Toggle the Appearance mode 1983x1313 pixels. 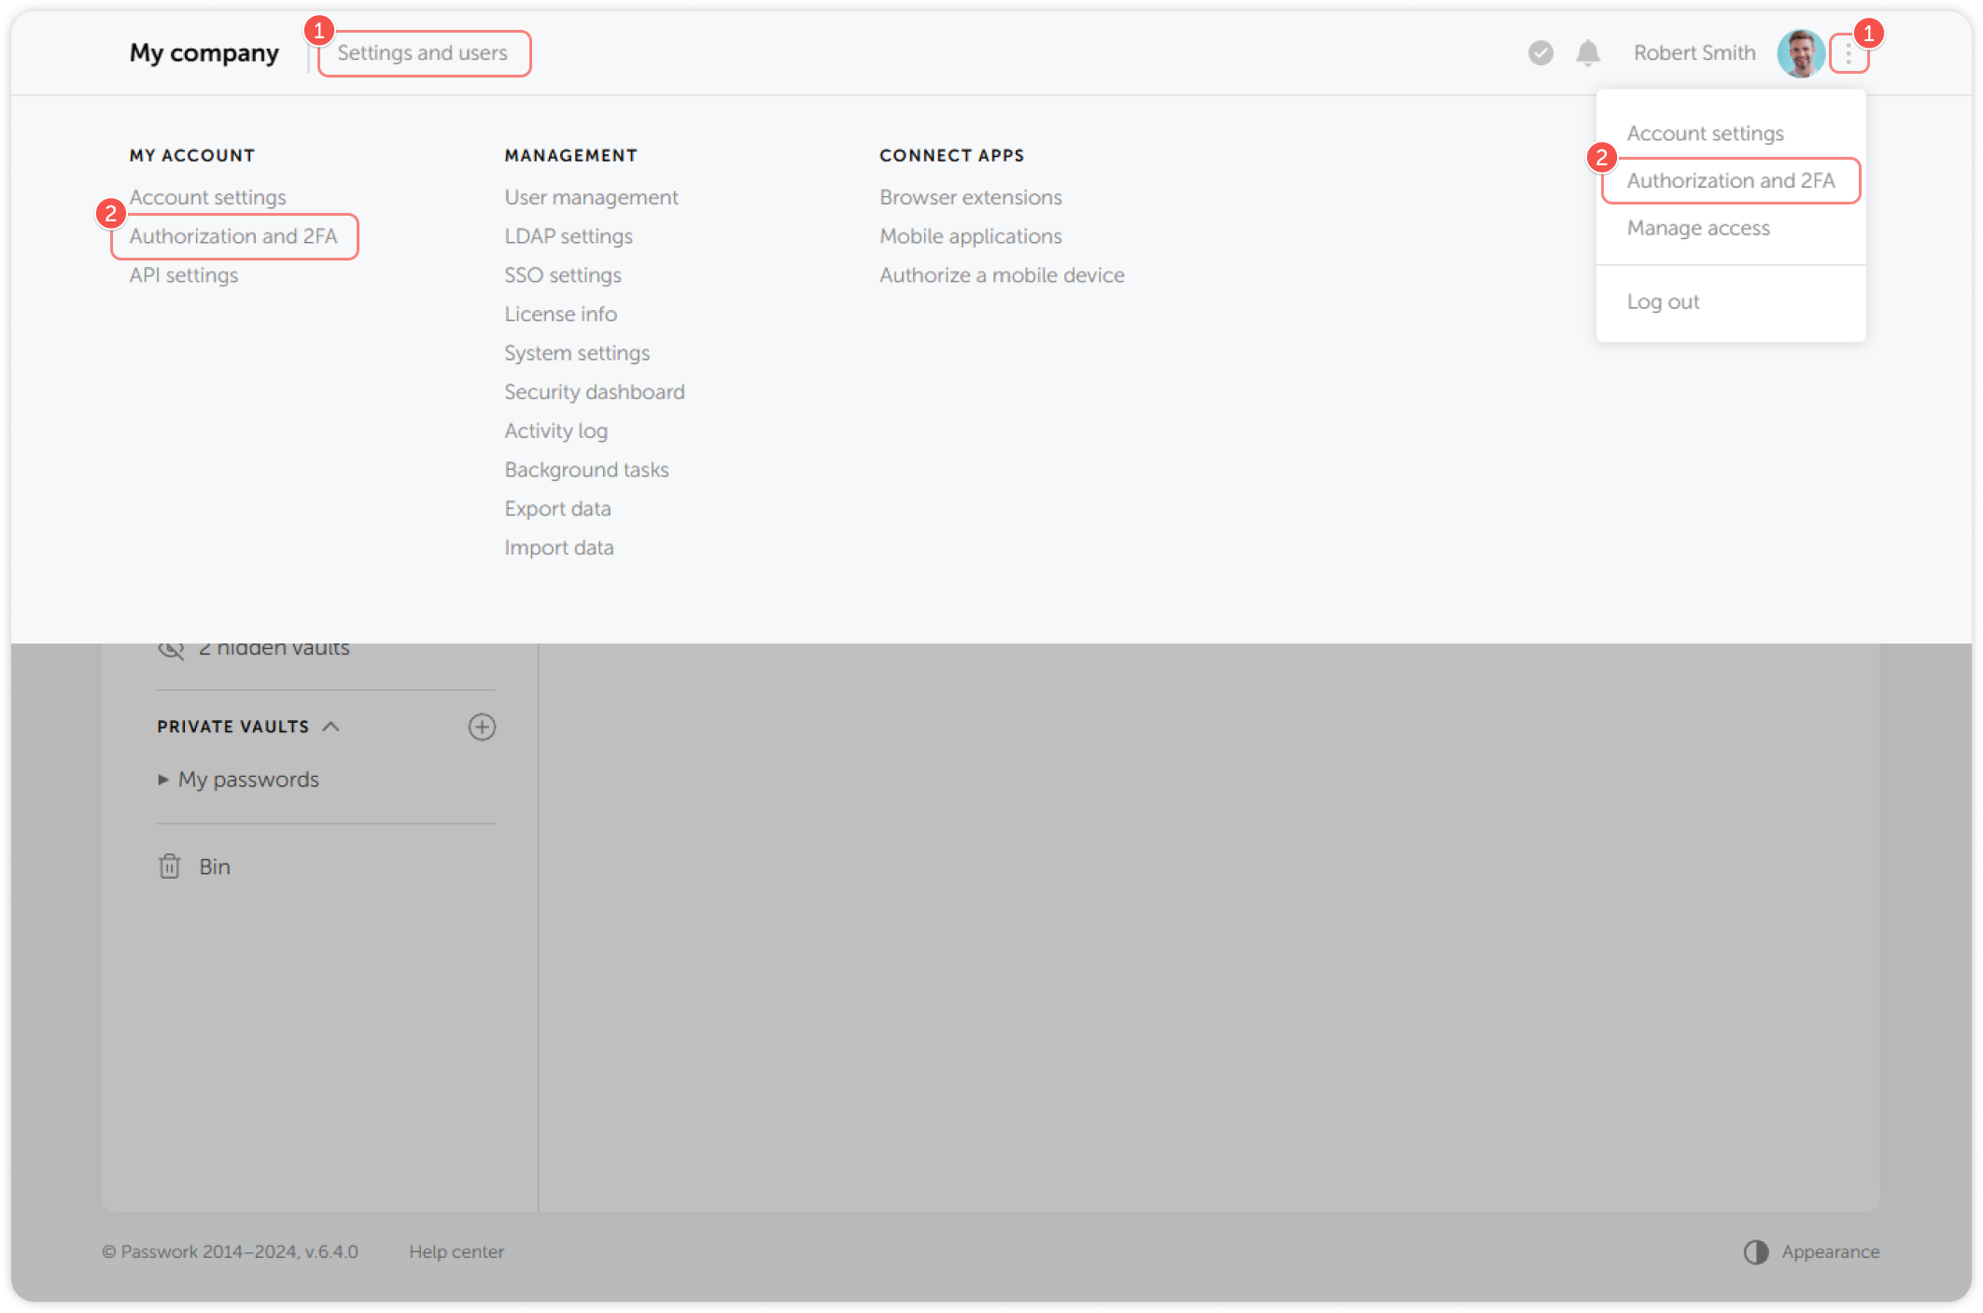[x=1812, y=1252]
